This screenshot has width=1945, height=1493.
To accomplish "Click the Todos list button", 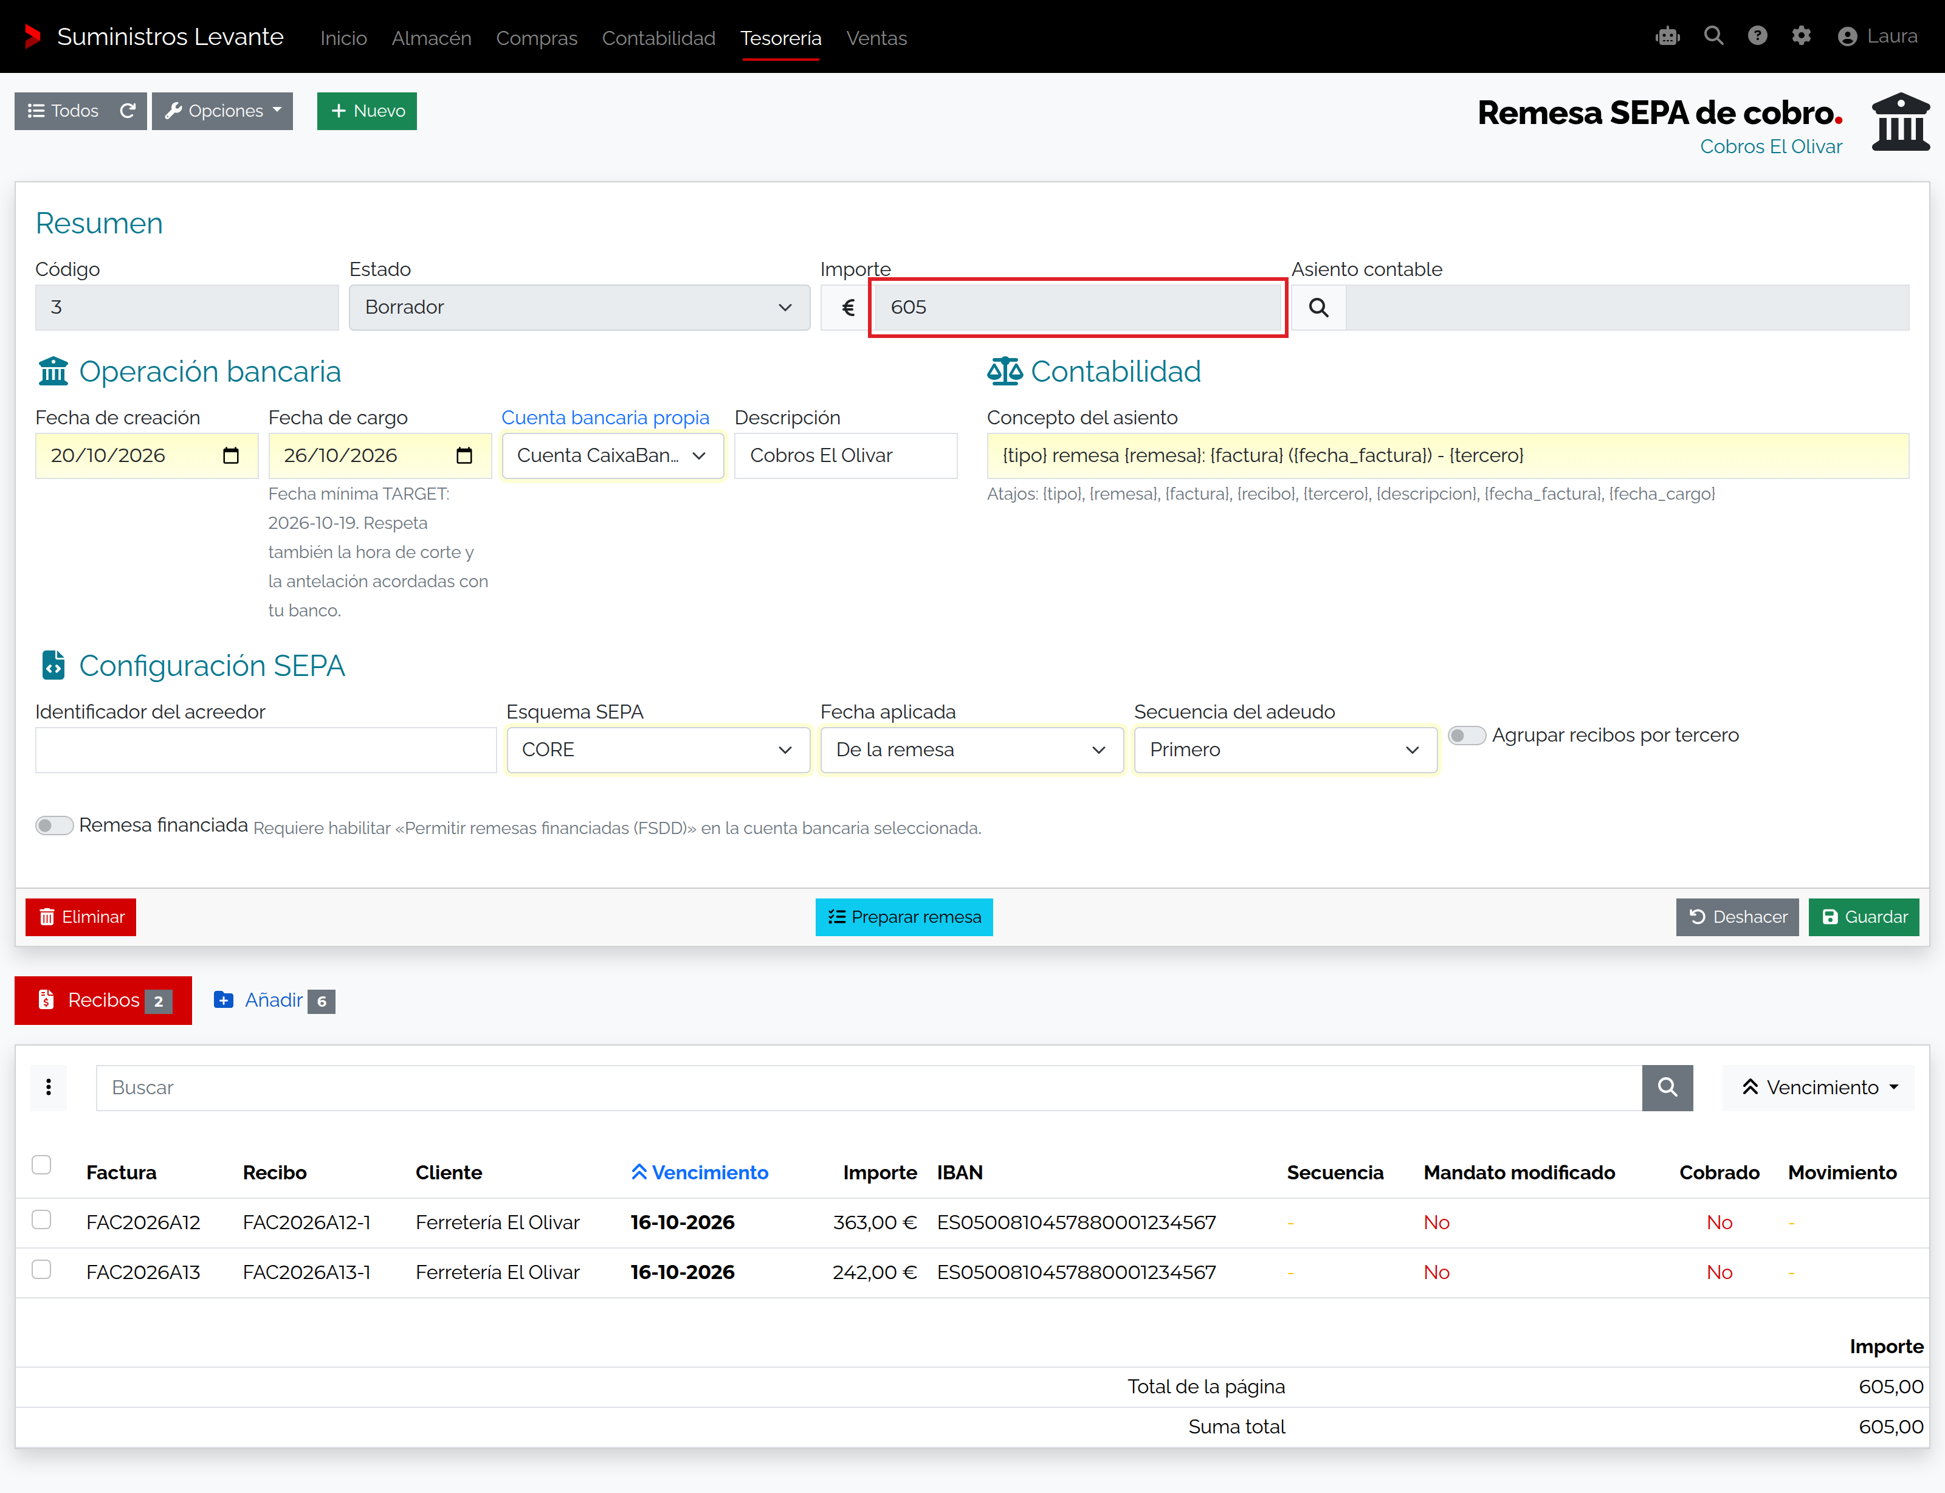I will coord(62,111).
